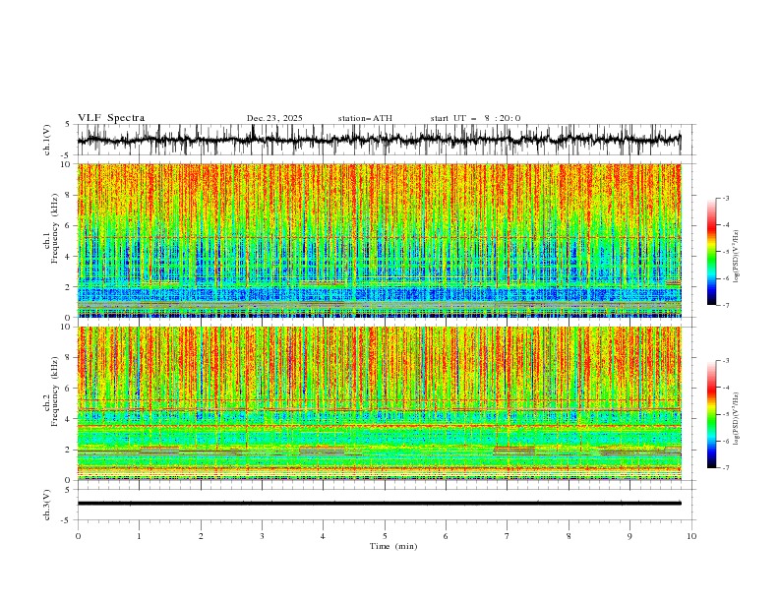Click the ch.1 PSD color bar
779x602 pixels.
(711, 252)
